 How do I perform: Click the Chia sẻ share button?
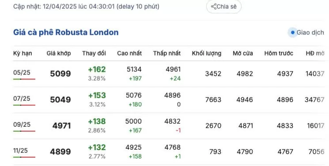tap(224, 7)
